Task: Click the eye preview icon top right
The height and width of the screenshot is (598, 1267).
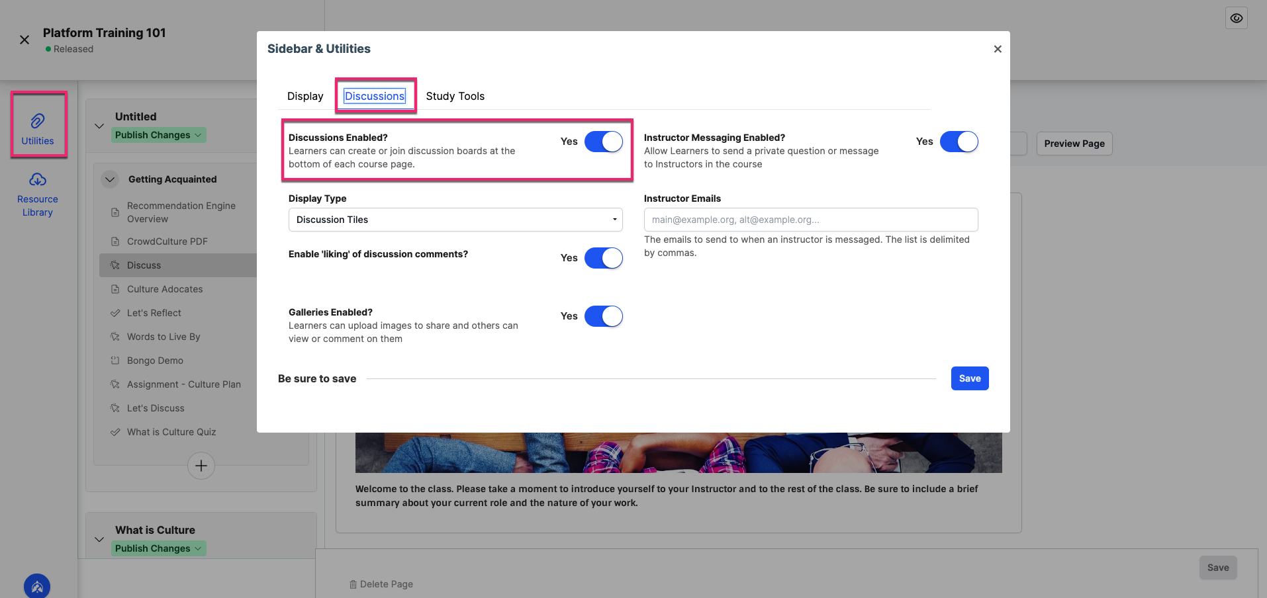Action: pyautogui.click(x=1236, y=18)
